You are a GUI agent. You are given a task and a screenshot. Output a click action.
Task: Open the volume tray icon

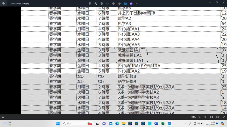click(198, 124)
